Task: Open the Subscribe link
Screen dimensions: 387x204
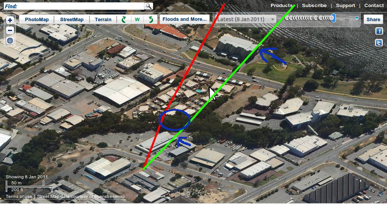Action: [314, 5]
